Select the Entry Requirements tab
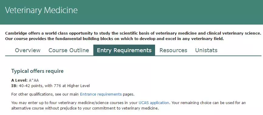263x115 pixels. (124, 50)
